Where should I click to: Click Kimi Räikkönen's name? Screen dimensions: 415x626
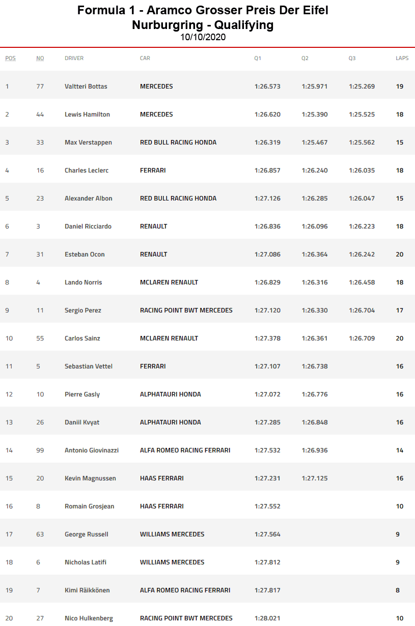click(87, 590)
